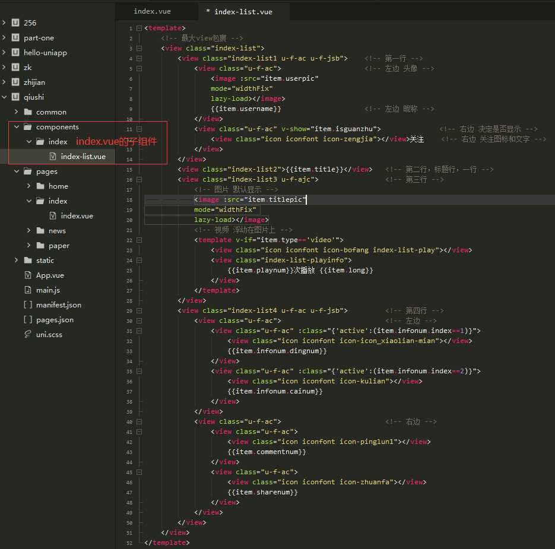Click the zk project icon
555x549 pixels.
pyautogui.click(x=15, y=67)
